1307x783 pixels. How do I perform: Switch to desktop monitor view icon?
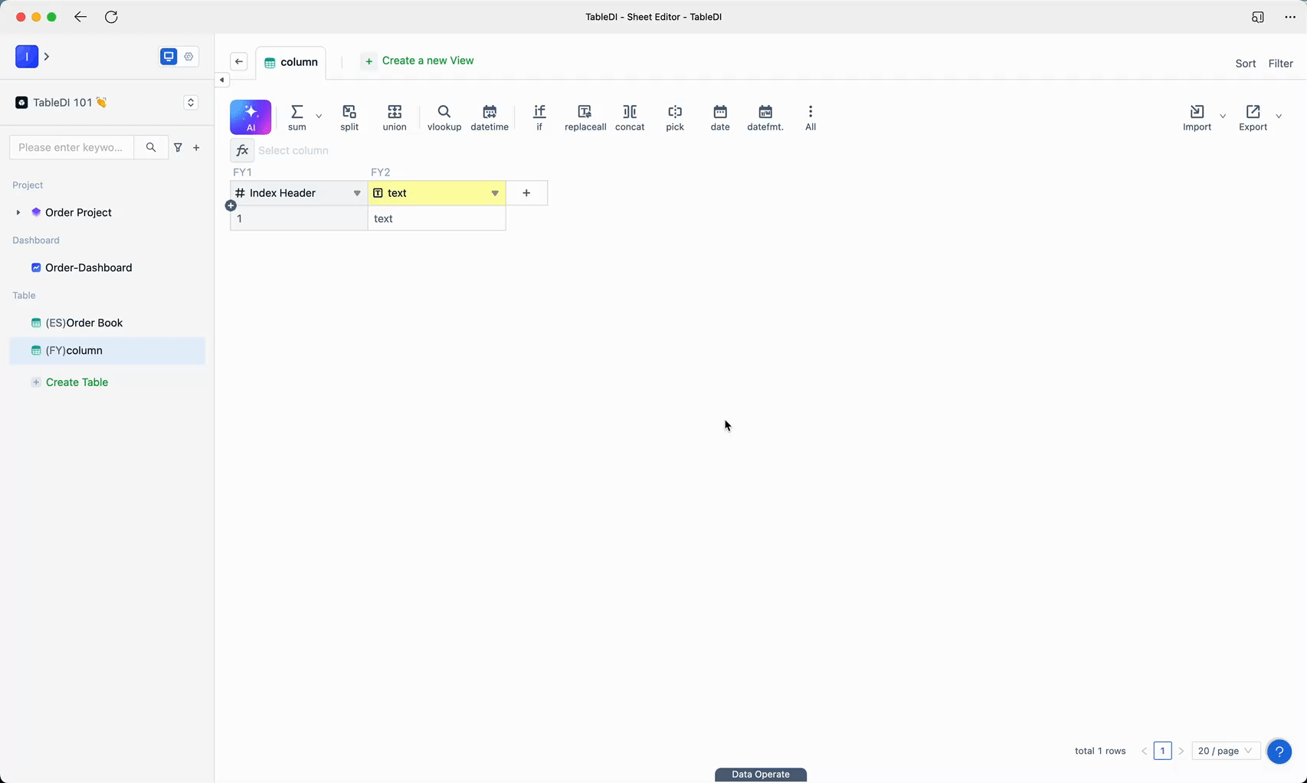coord(169,56)
